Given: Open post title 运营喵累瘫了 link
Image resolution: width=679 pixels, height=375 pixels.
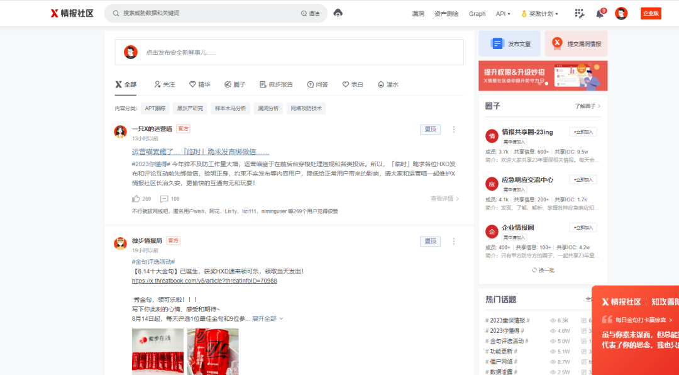Looking at the screenshot, I should (x=201, y=152).
